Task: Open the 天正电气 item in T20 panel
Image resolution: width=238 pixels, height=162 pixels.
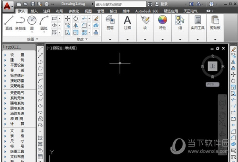Action: [17, 93]
